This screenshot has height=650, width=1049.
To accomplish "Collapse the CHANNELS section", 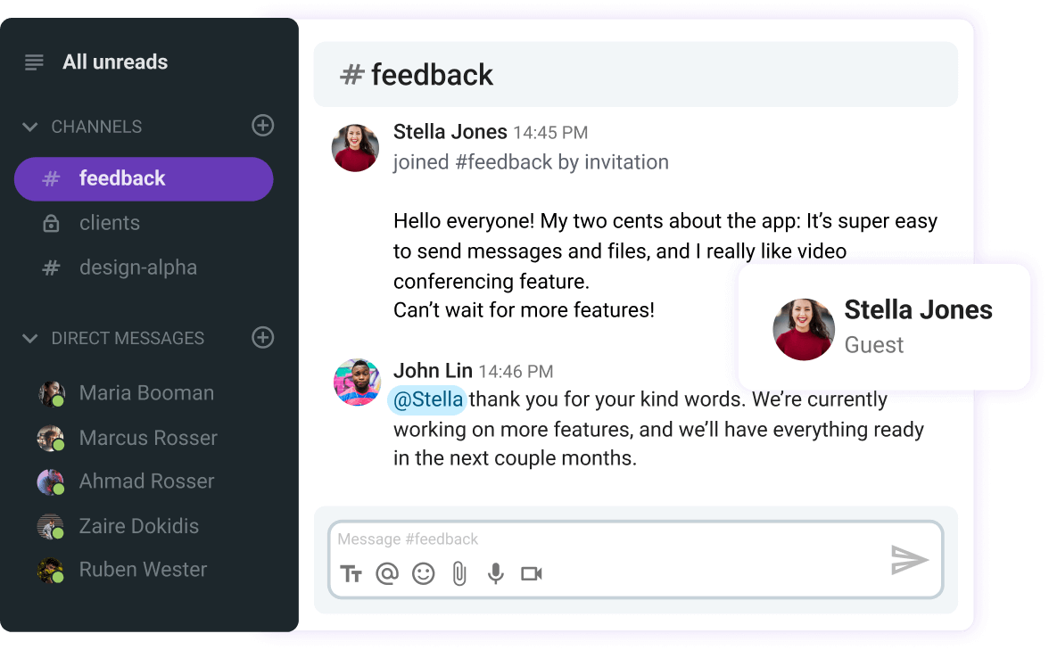I will tap(29, 127).
